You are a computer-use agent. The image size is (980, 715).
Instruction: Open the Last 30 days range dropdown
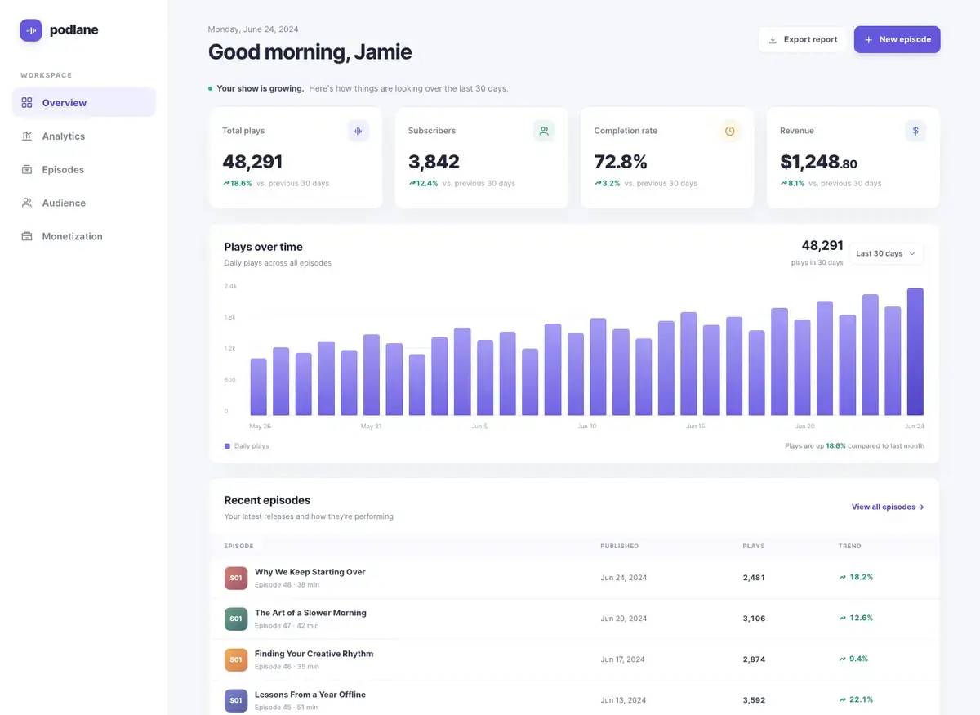[886, 253]
